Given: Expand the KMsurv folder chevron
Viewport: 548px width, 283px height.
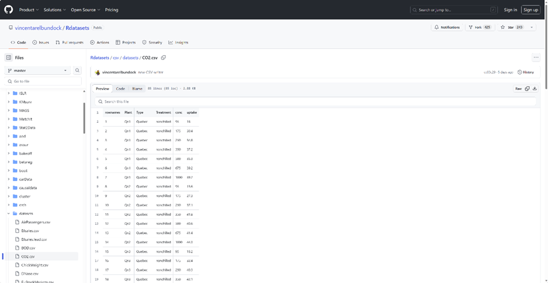Looking at the screenshot, I should 9,102.
